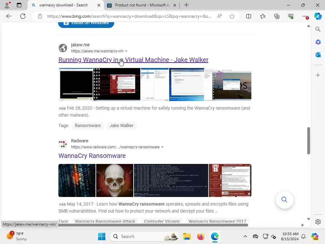Screen dimensions: 325x244
Task: Open WannaCry Ransomware Radware link
Action: pyautogui.click(x=92, y=156)
